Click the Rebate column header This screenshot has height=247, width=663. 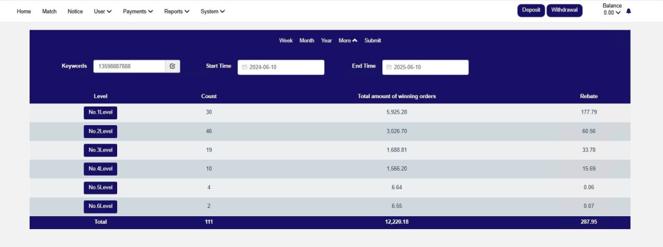point(588,96)
